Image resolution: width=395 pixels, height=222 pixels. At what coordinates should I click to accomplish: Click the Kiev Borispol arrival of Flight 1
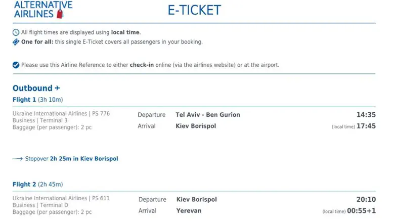point(196,126)
